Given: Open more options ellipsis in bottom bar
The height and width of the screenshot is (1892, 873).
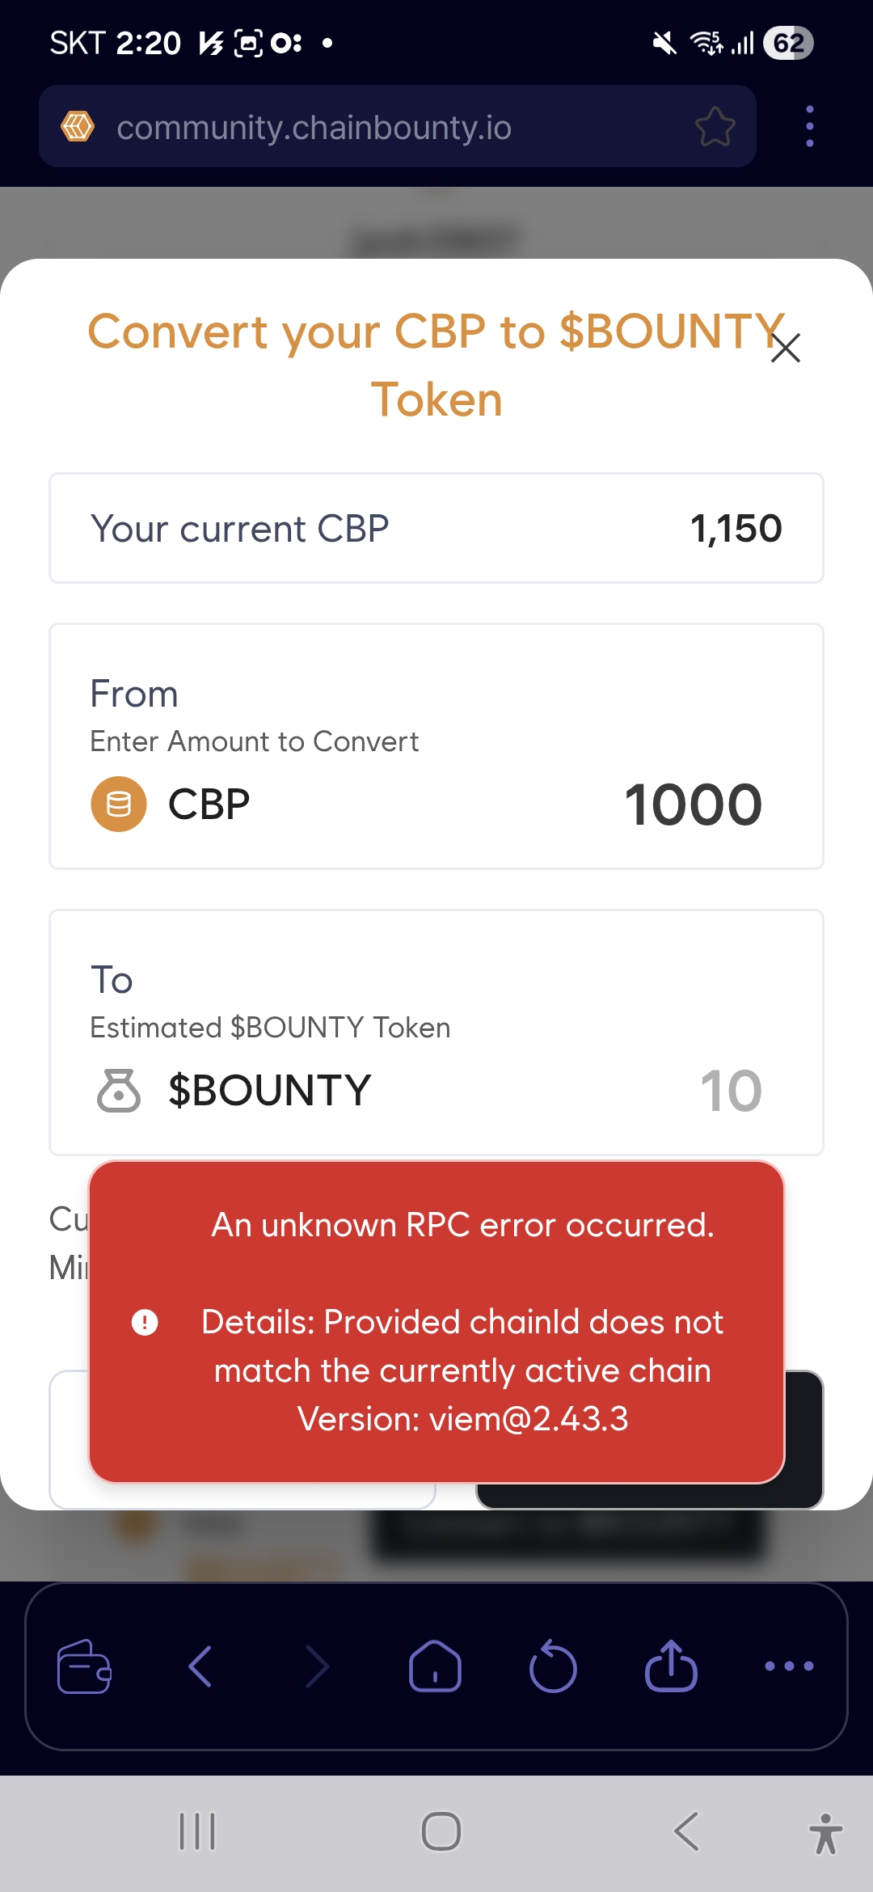Looking at the screenshot, I should pos(789,1666).
